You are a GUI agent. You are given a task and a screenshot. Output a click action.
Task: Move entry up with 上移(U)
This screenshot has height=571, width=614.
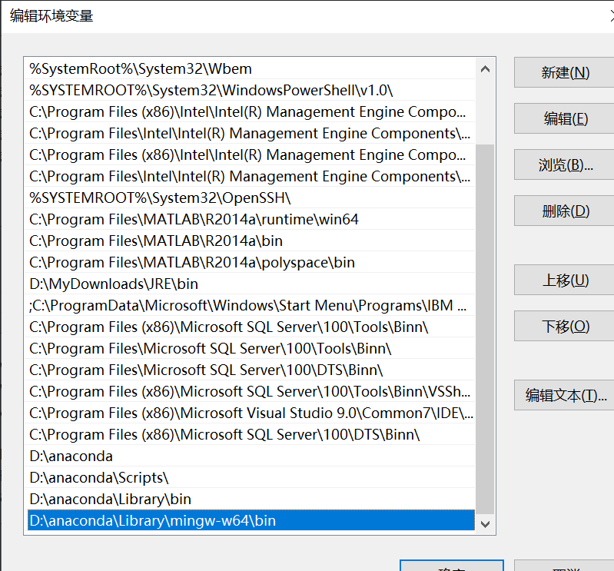point(565,281)
